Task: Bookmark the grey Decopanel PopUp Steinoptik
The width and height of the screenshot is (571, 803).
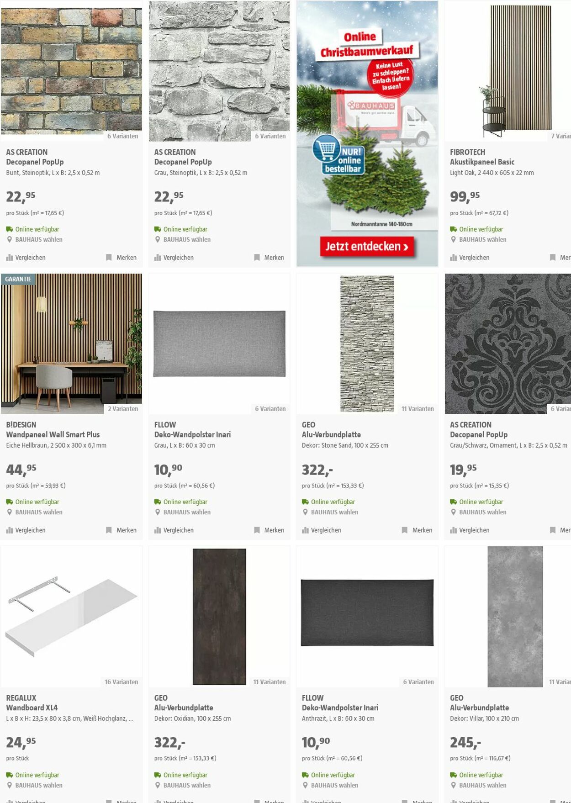Action: 269,258
